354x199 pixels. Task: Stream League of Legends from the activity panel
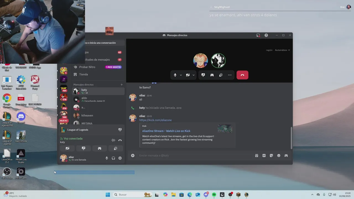point(120,130)
